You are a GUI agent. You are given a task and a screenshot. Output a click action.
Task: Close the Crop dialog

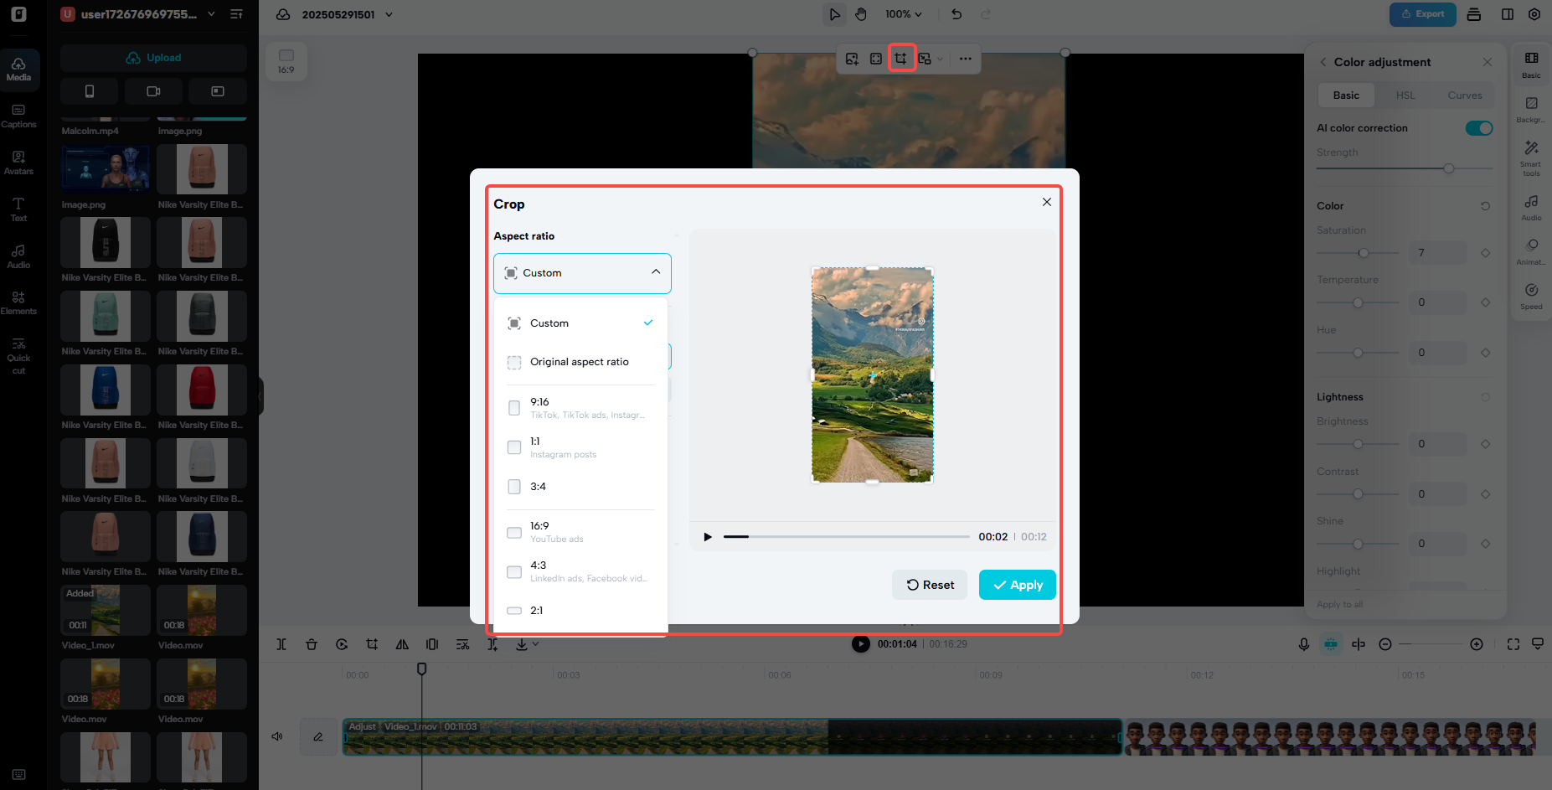click(1047, 202)
